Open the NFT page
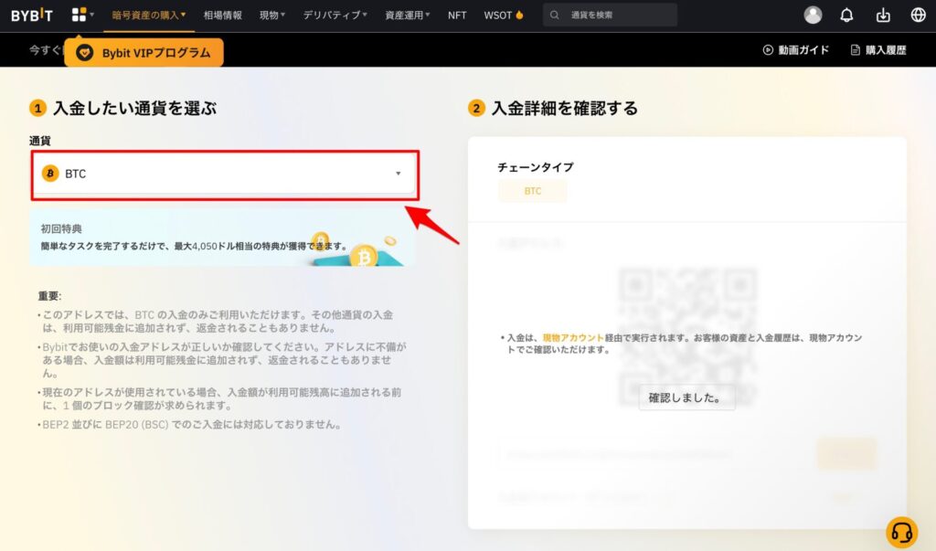Screen dimensions: 936x551 (457, 15)
